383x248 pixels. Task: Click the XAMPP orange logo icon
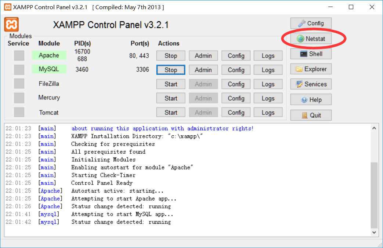click(x=11, y=25)
